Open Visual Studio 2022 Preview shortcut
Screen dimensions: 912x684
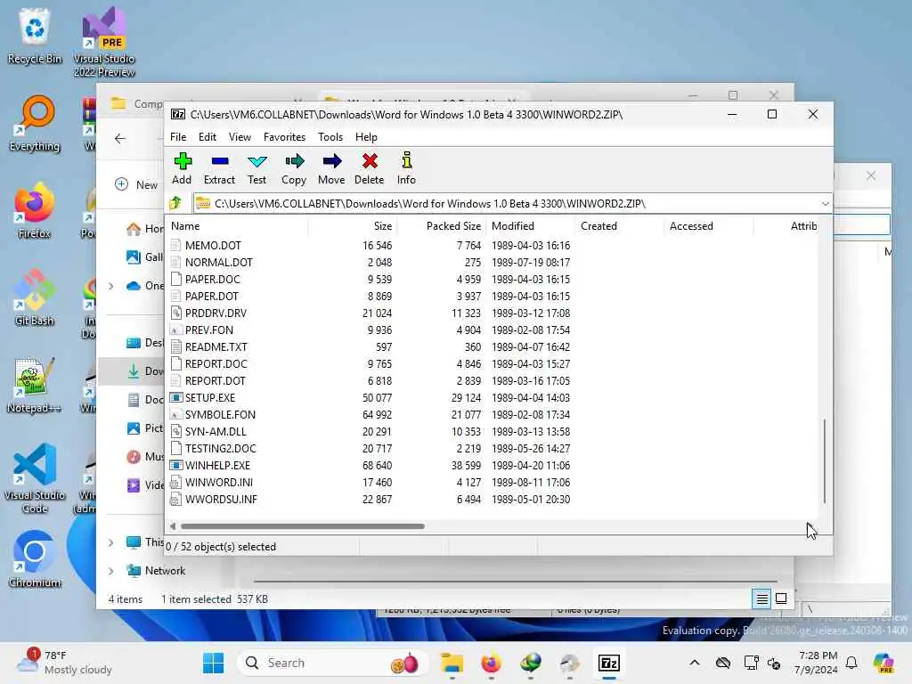pyautogui.click(x=104, y=41)
